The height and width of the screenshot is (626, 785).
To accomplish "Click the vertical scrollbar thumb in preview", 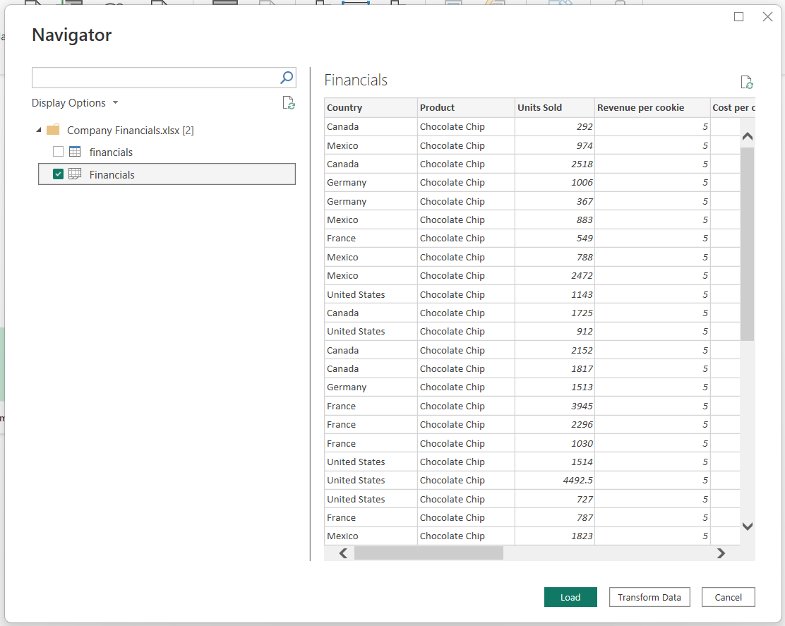I will click(x=748, y=243).
